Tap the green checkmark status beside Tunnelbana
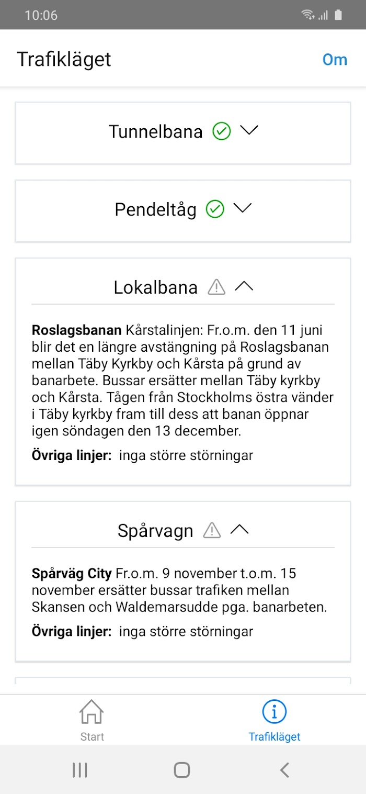The width and height of the screenshot is (366, 794). [x=222, y=131]
